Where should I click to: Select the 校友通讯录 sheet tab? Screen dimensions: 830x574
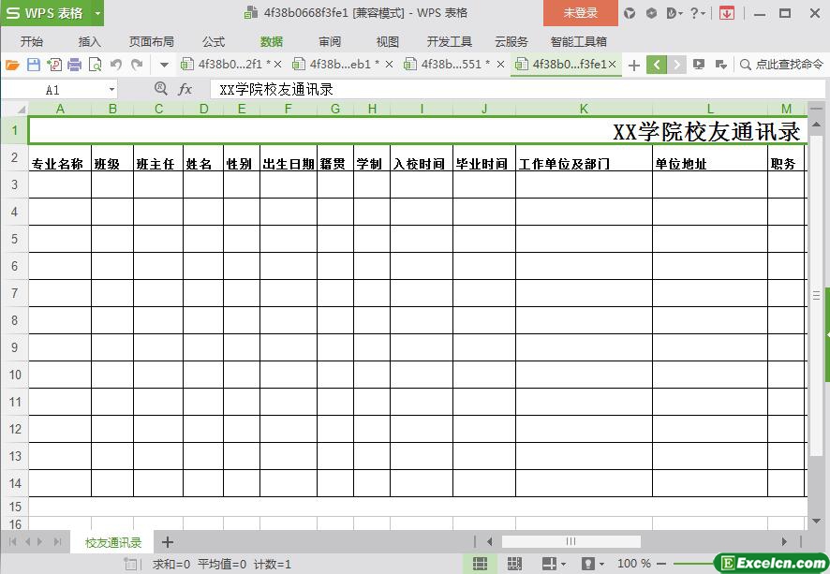click(x=113, y=542)
